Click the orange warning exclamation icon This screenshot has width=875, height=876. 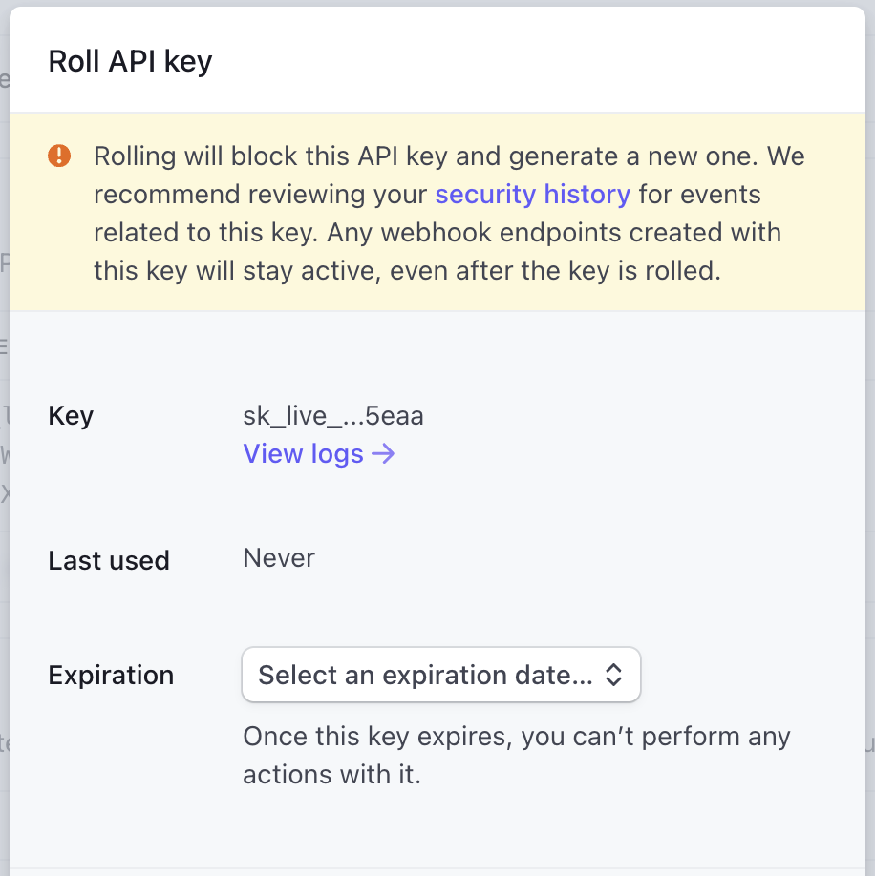point(59,156)
